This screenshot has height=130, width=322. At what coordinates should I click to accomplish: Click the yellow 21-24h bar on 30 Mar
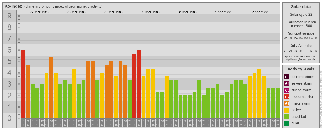tap(166, 97)
